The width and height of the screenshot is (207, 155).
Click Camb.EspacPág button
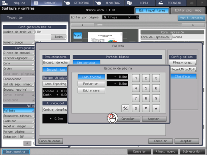coord(55,84)
